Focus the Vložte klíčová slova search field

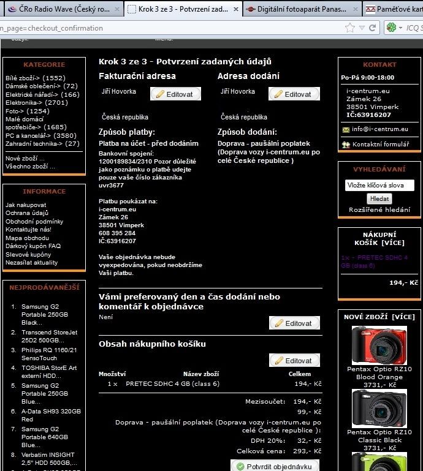pos(379,186)
